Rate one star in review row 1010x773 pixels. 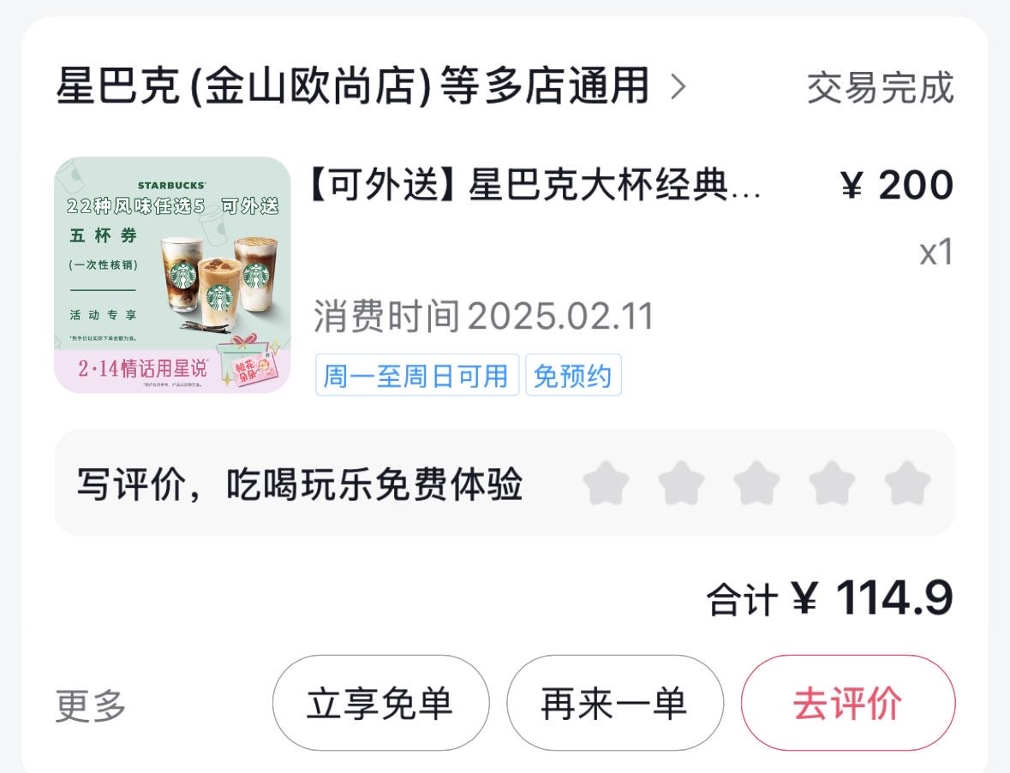point(606,483)
